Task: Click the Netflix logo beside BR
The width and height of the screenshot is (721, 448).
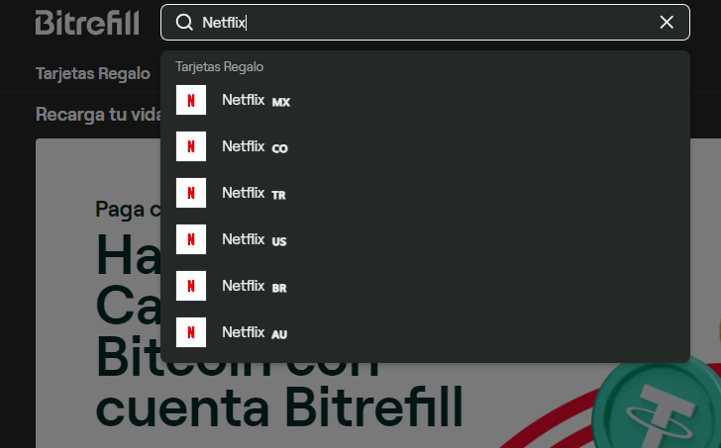Action: (191, 286)
